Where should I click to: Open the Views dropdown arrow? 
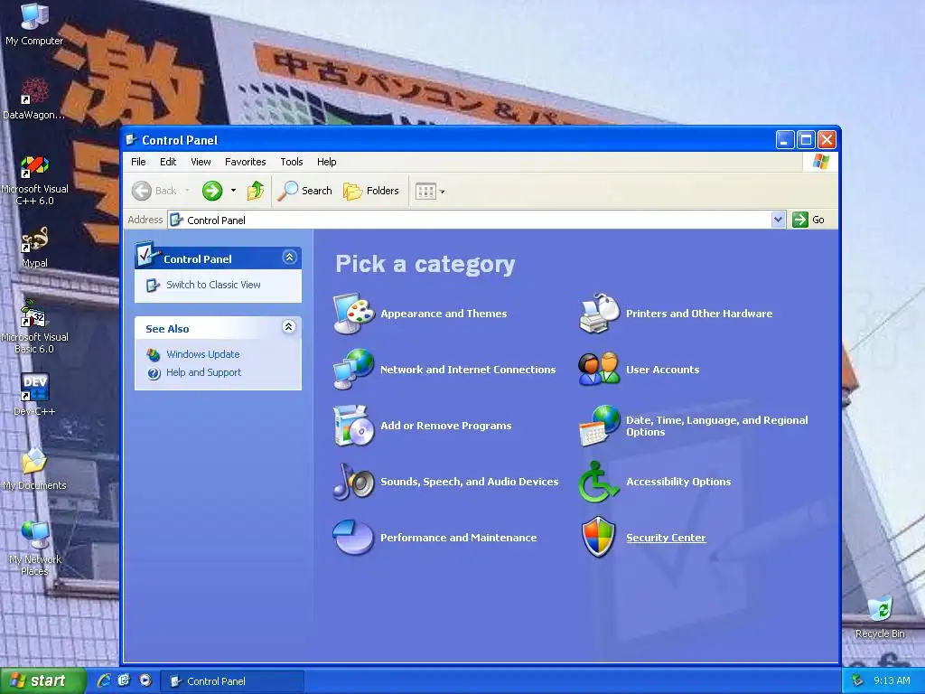443,192
